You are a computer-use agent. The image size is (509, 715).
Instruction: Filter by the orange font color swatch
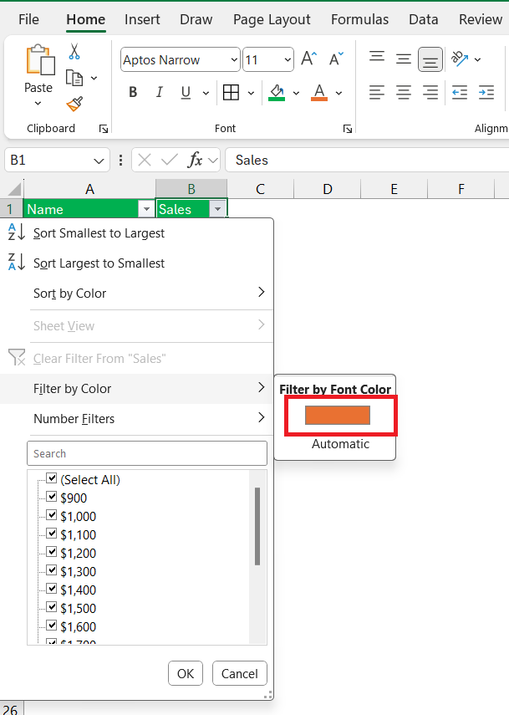[x=338, y=415]
